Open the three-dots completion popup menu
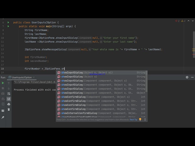Screen dimensions: 195x146 click(145, 120)
